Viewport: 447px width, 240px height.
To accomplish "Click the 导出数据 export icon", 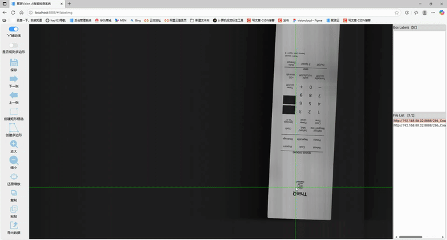I will 13,225.
